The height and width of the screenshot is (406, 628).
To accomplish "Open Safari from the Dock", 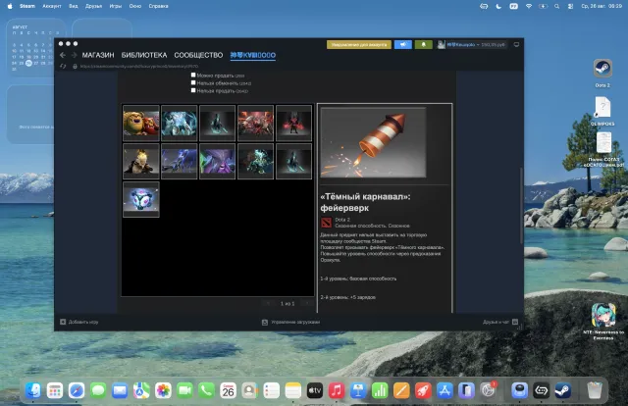I will click(77, 390).
